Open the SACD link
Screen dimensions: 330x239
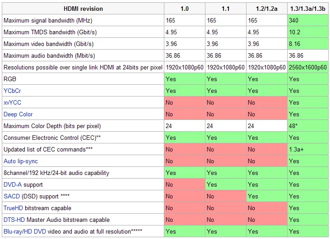pyautogui.click(x=12, y=196)
